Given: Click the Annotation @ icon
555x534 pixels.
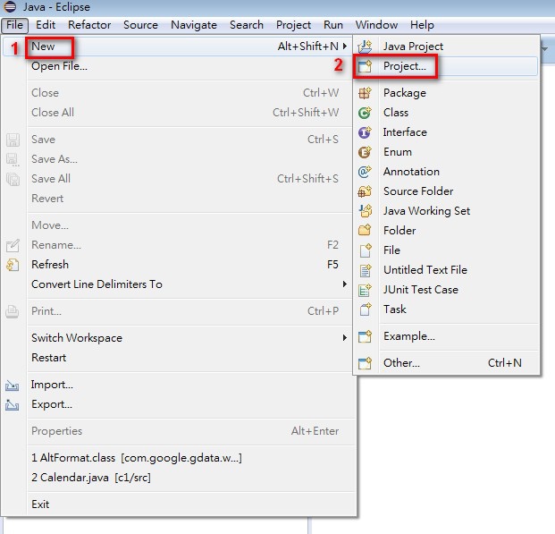Looking at the screenshot, I should pos(365,172).
